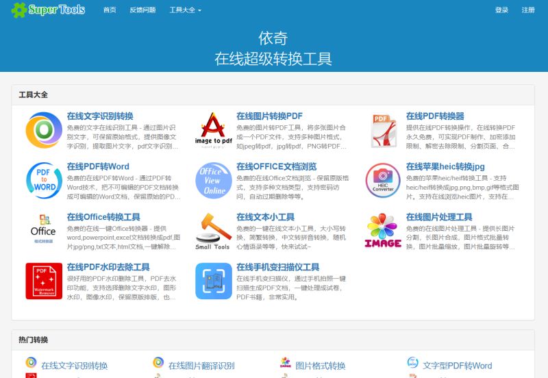Viewport: 548px width, 378px height.
Task: Click the 注册 link
Action: [528, 10]
